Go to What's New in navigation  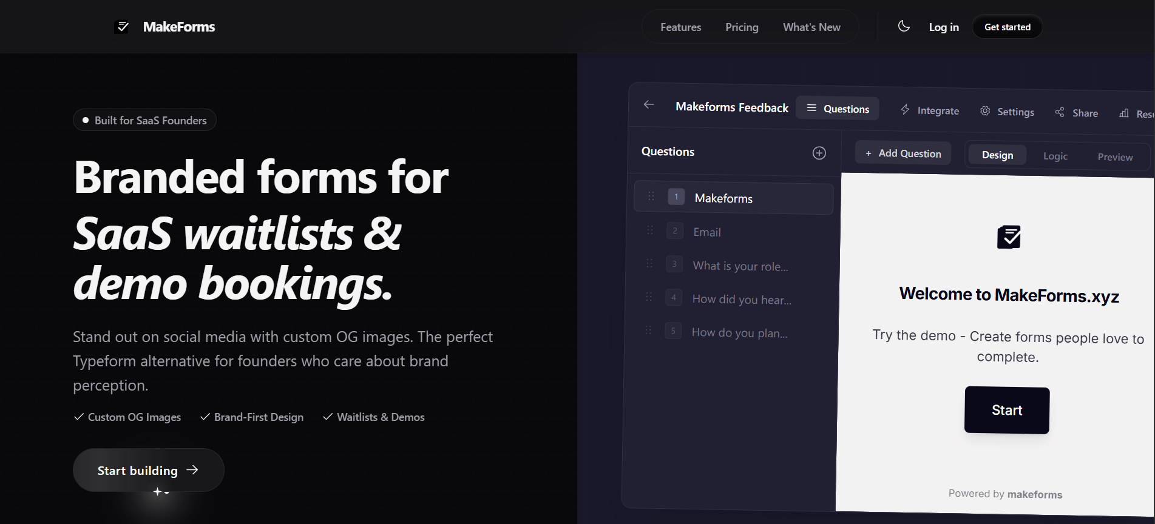pyautogui.click(x=811, y=27)
